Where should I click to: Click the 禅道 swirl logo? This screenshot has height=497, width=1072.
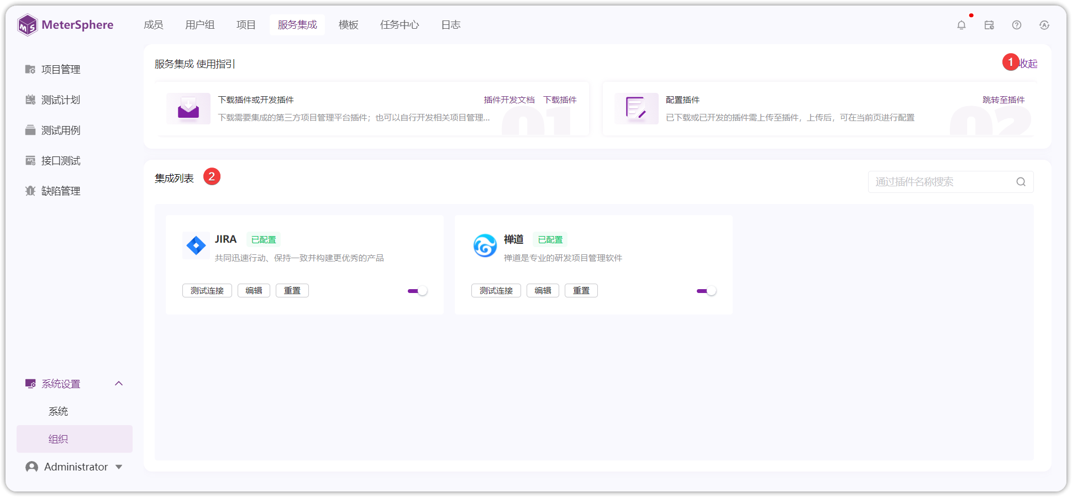click(x=485, y=245)
